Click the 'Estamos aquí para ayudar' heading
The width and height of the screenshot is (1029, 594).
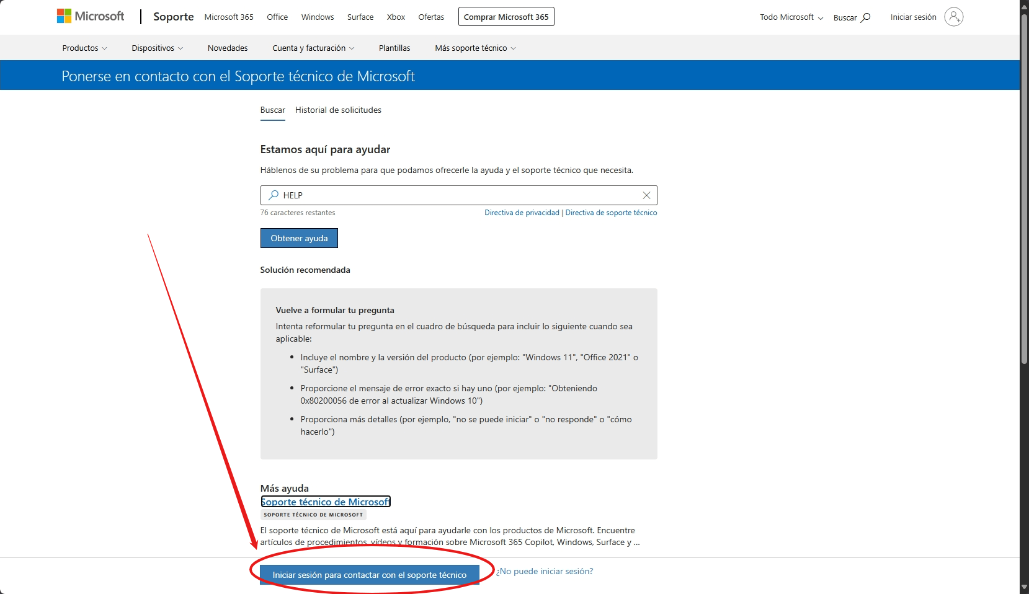tap(325, 149)
